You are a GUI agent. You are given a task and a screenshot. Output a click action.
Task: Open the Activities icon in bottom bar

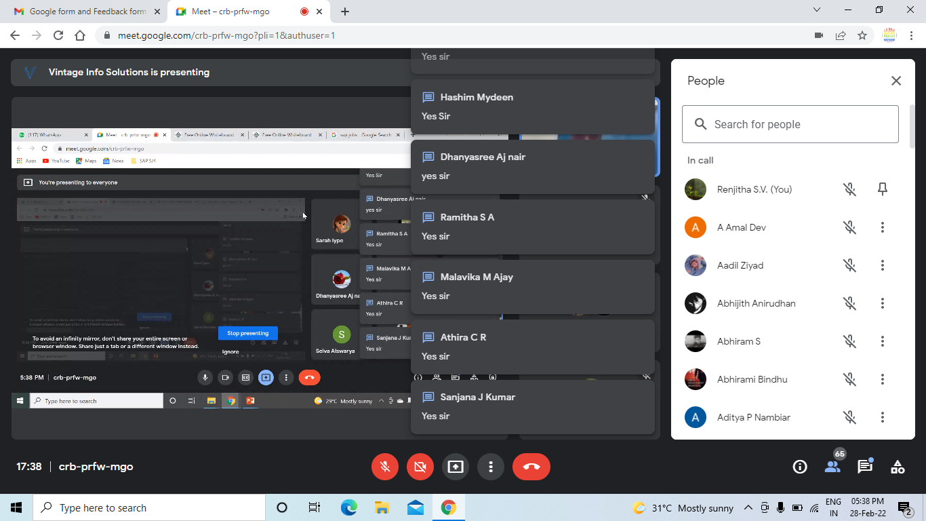(x=898, y=467)
